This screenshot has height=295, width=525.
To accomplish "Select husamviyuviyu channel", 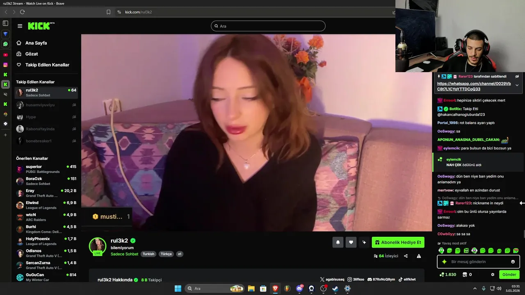I will [x=46, y=105].
